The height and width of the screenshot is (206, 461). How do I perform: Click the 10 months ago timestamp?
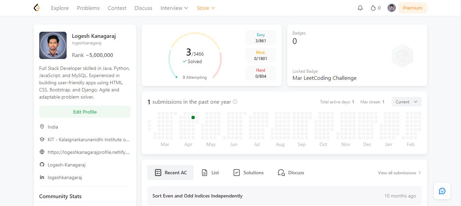[x=400, y=196]
